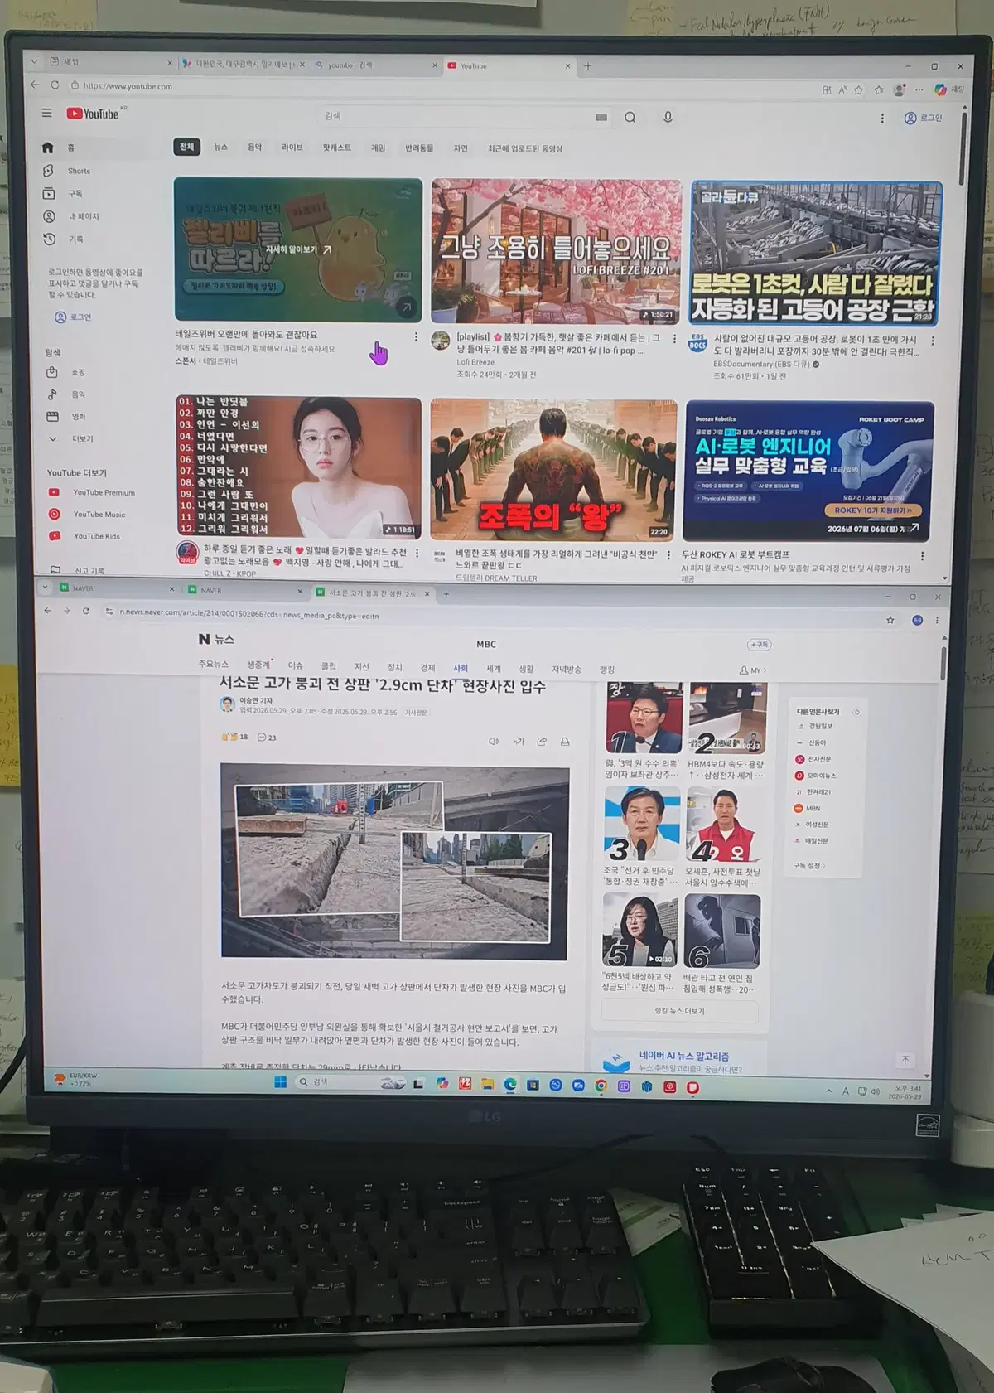Select the 게임 filter chip on YouTube
This screenshot has width=994, height=1393.
378,148
